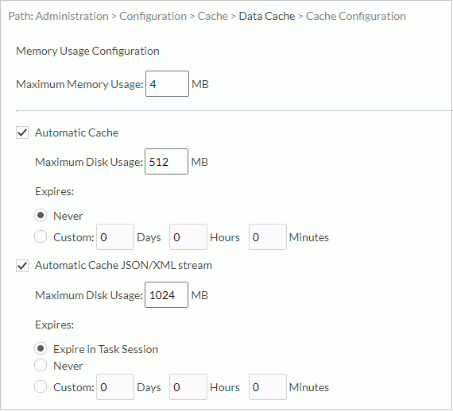Click Minutes field under Automatic Cache Custom

268,236
